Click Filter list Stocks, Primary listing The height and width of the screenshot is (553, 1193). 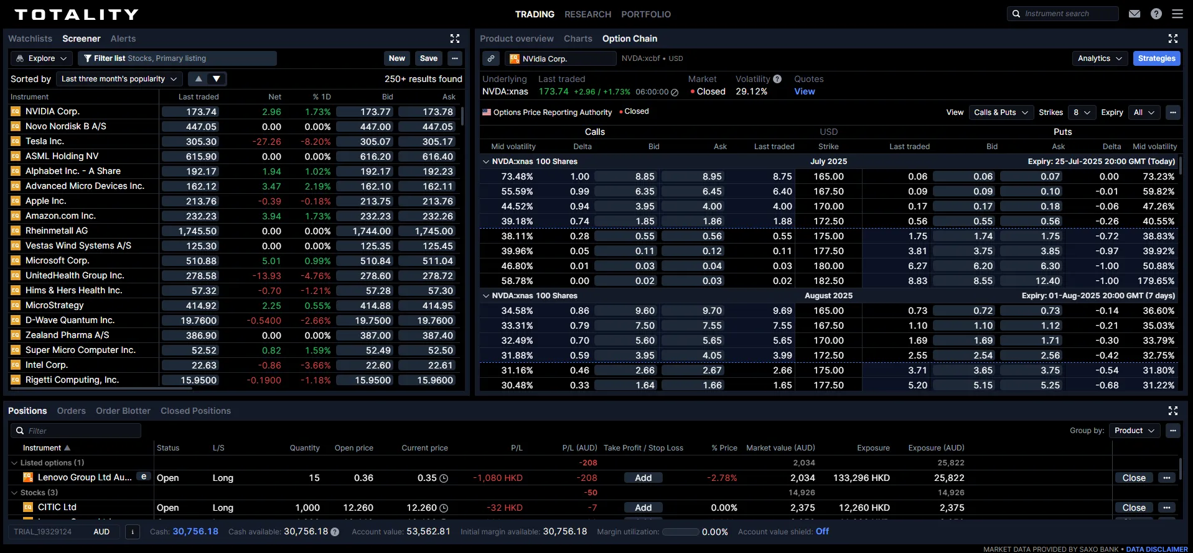177,58
